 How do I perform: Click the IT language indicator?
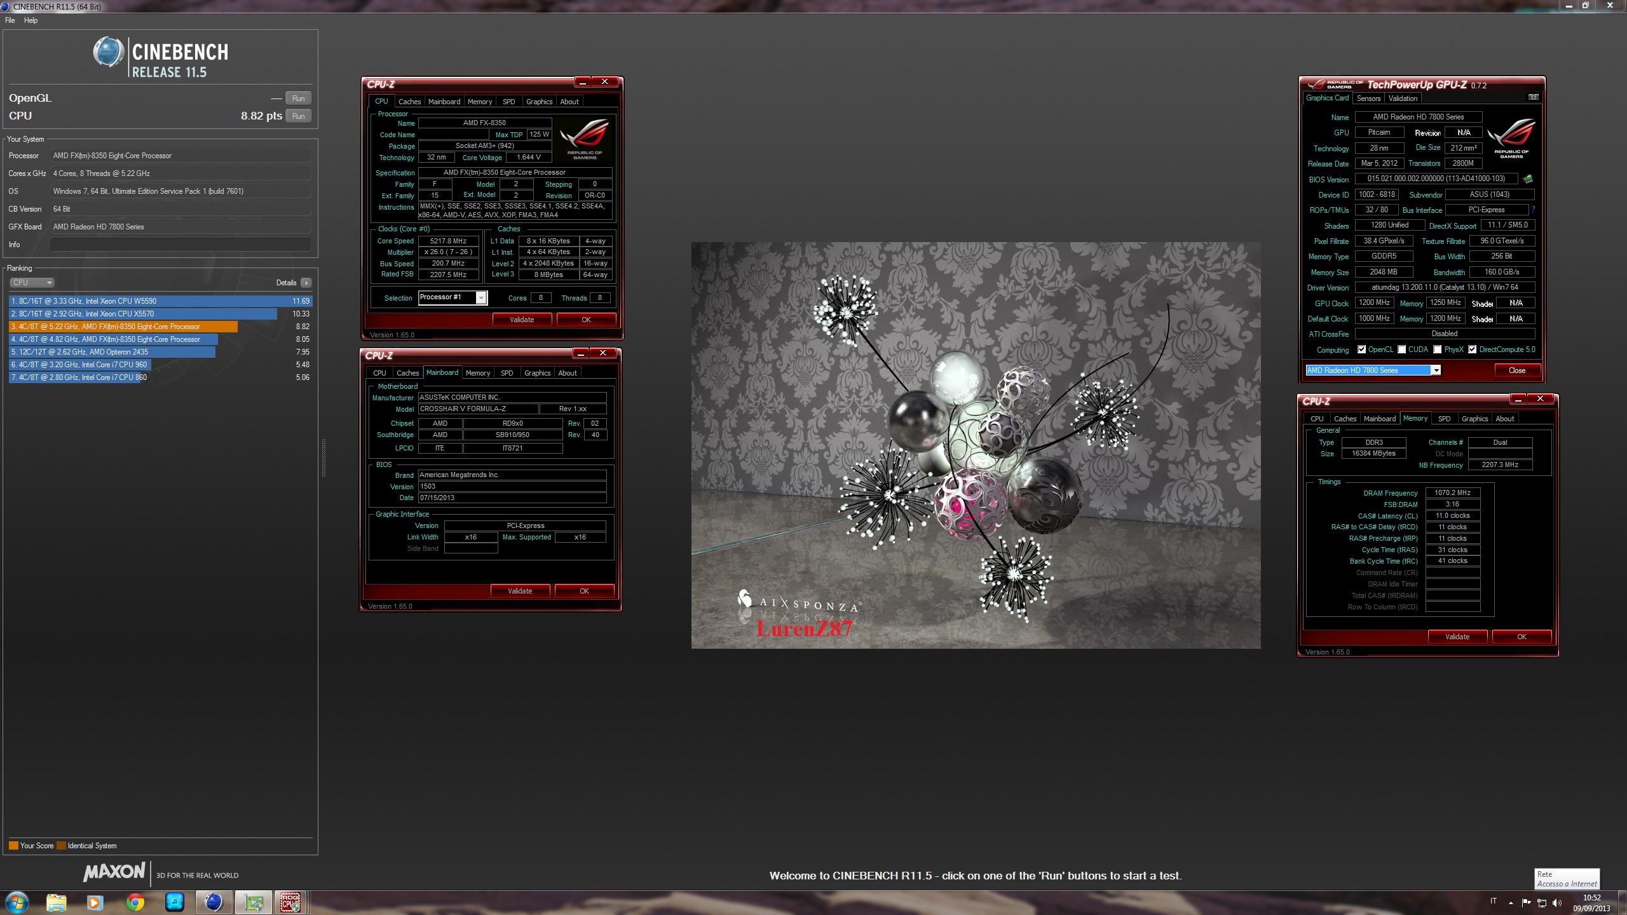point(1493,901)
